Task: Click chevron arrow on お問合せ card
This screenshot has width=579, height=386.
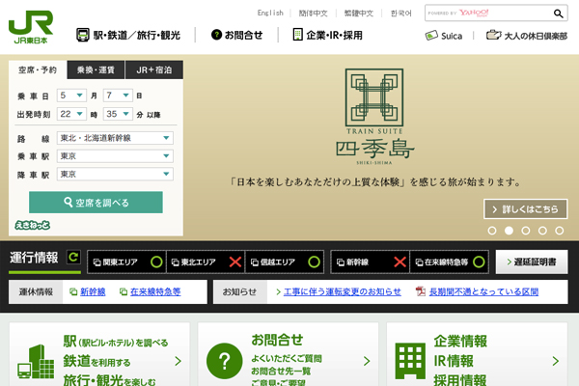Action: (x=367, y=361)
